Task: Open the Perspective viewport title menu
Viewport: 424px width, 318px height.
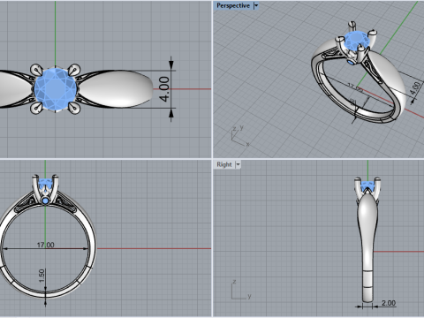Action: pyautogui.click(x=233, y=5)
